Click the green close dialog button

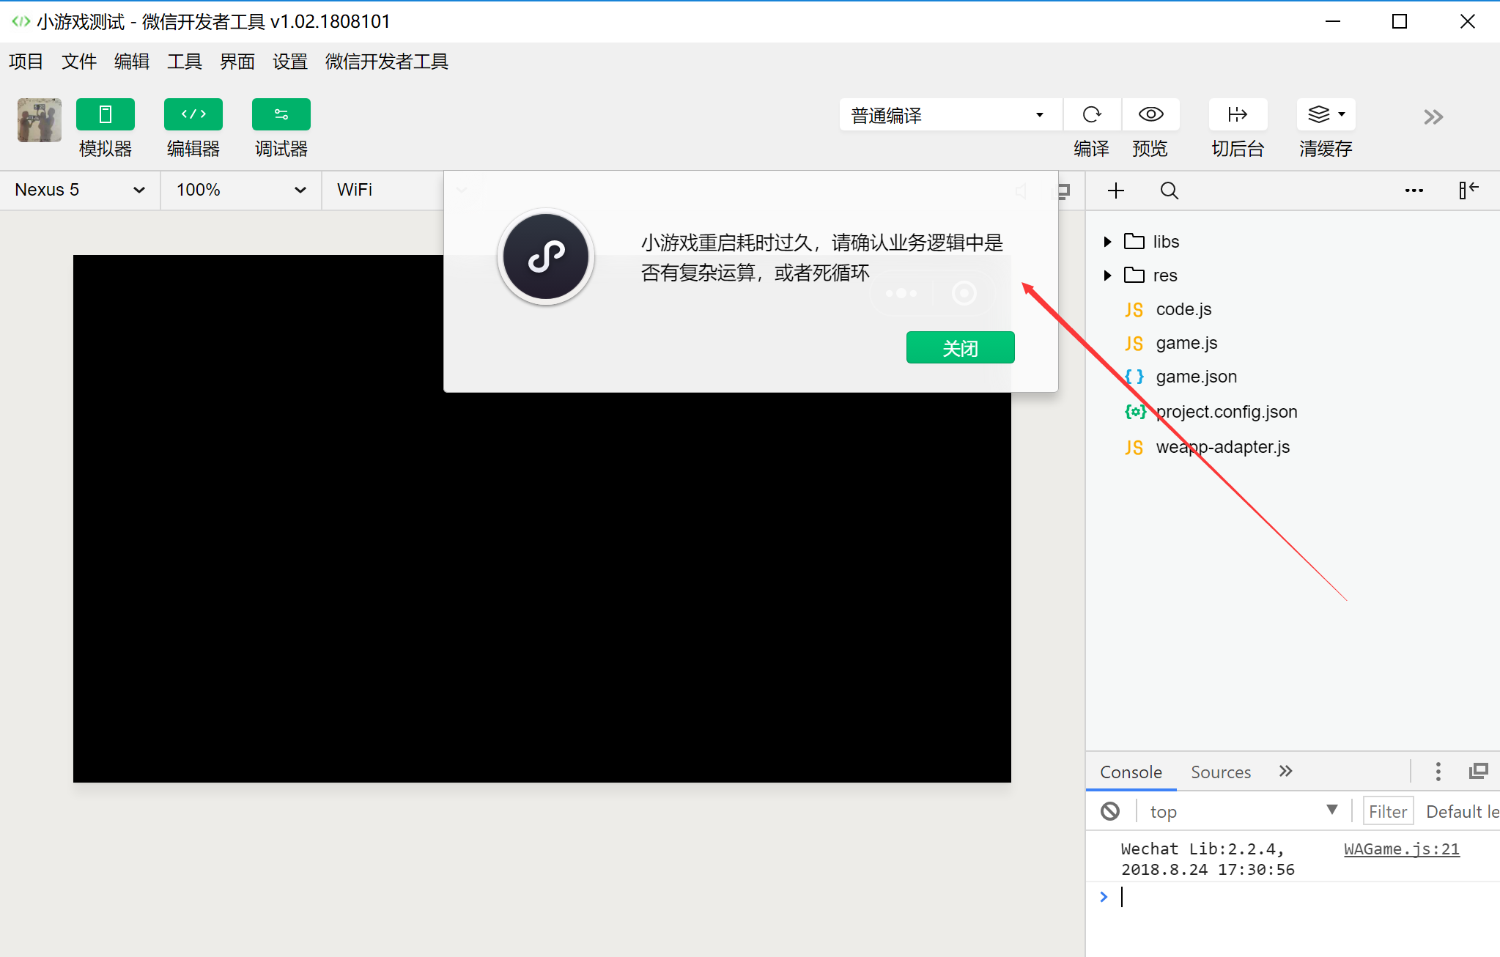click(960, 348)
